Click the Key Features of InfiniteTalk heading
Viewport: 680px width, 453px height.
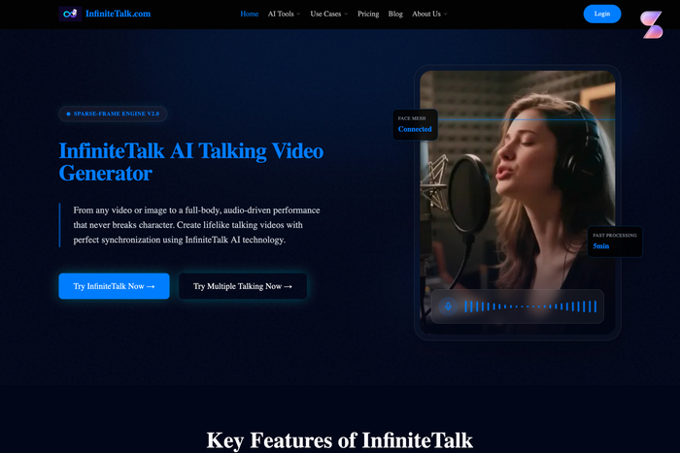tap(340, 440)
